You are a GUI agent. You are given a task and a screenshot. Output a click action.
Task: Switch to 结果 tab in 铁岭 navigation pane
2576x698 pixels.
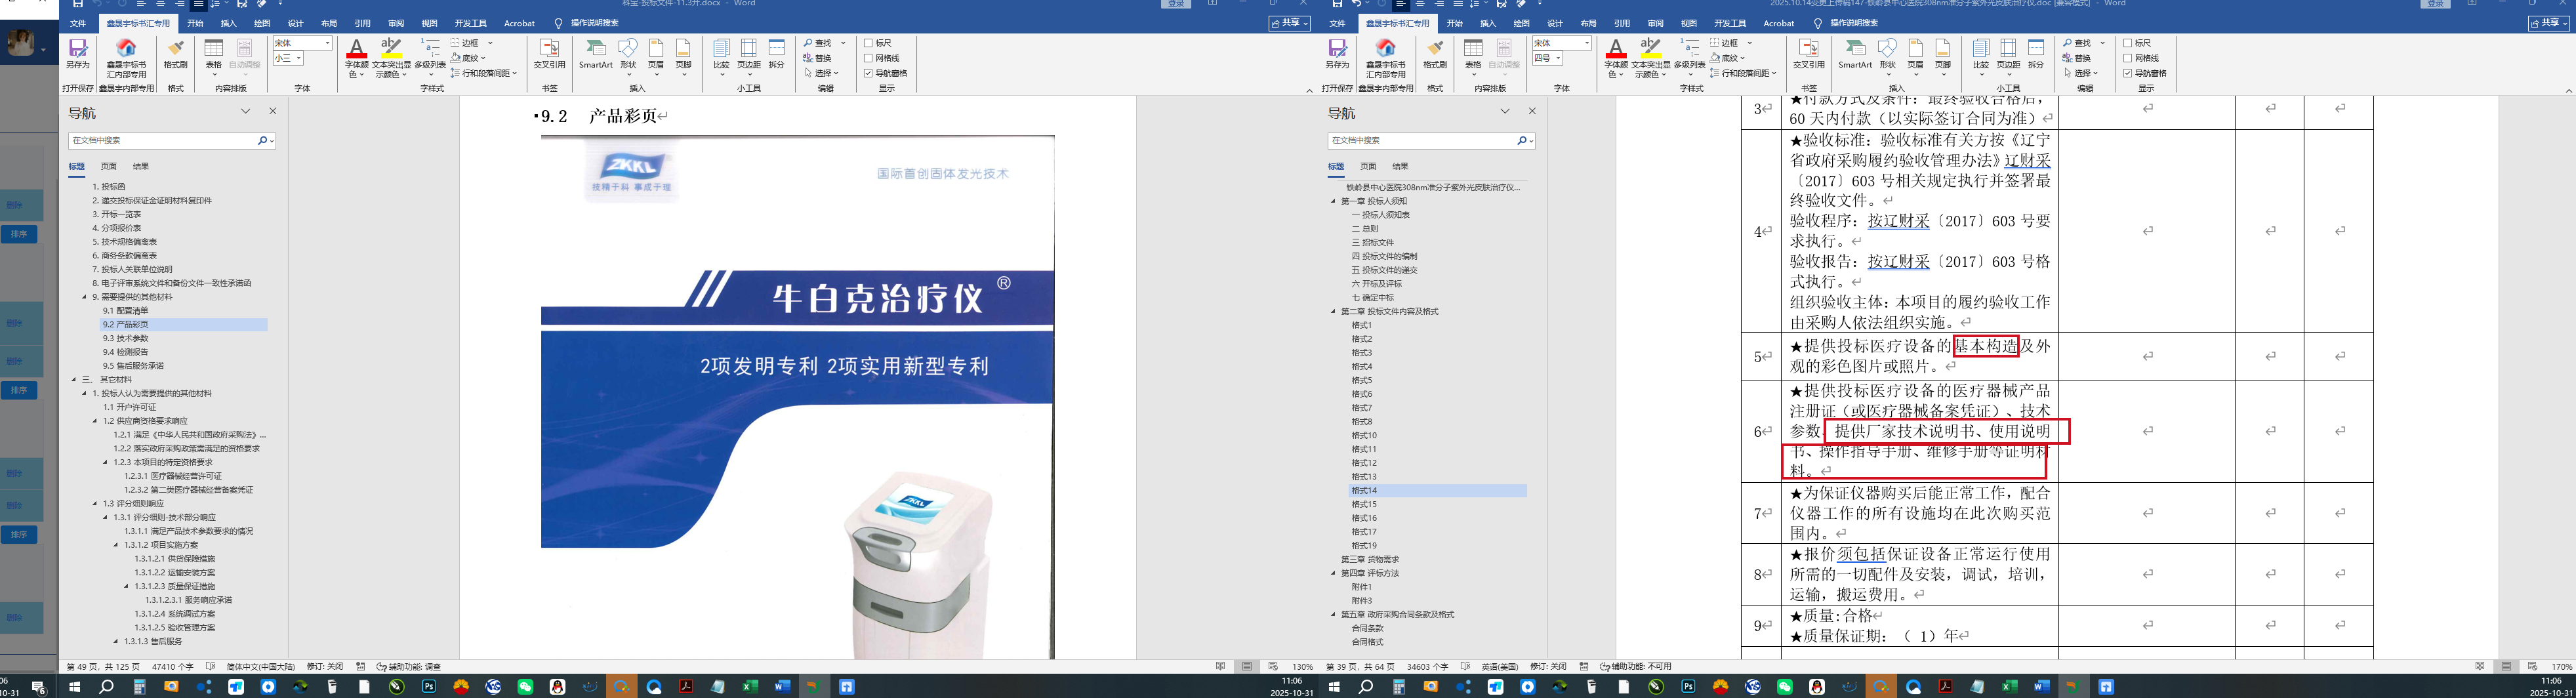(x=1400, y=166)
